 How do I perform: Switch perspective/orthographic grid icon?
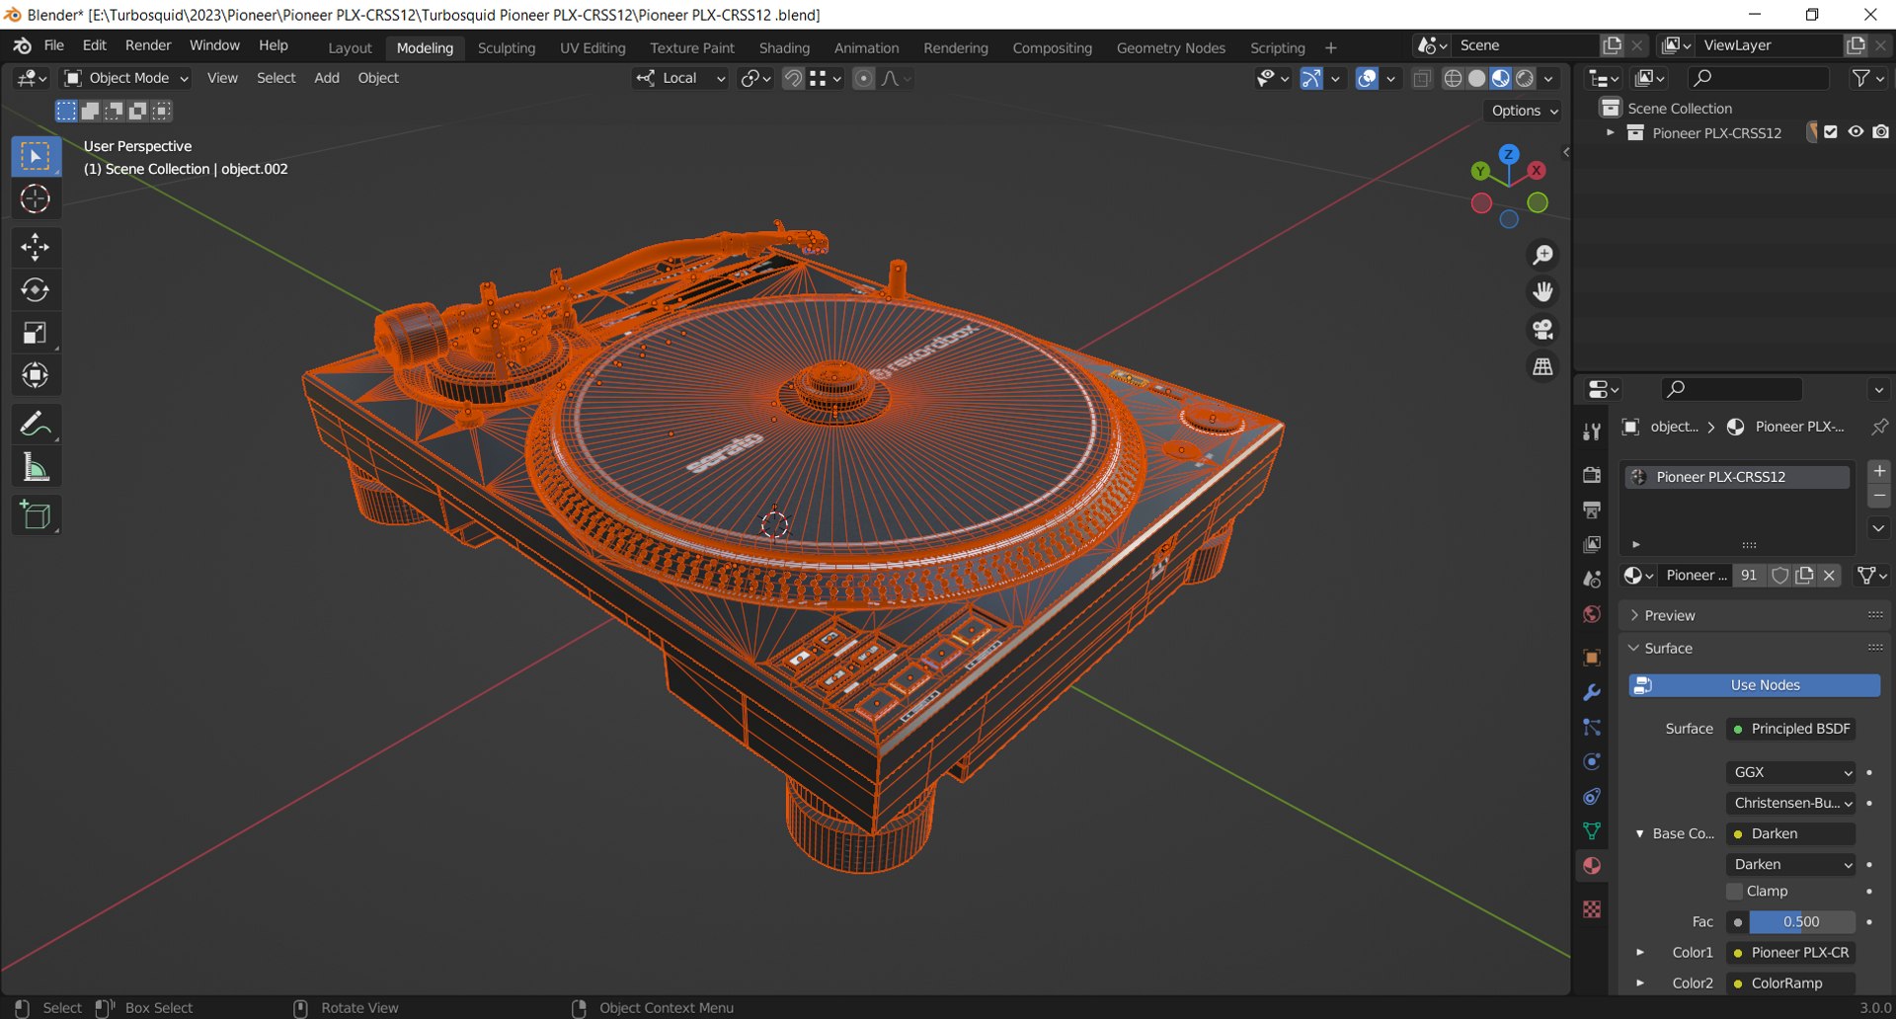pyautogui.click(x=1542, y=366)
